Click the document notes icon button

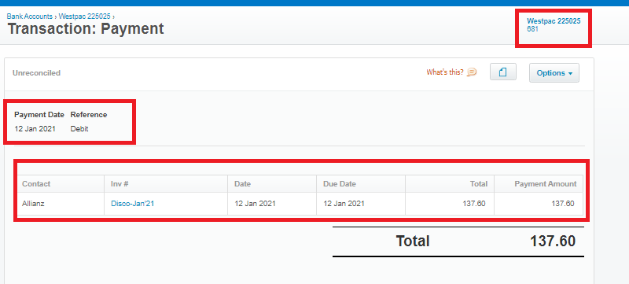point(503,72)
